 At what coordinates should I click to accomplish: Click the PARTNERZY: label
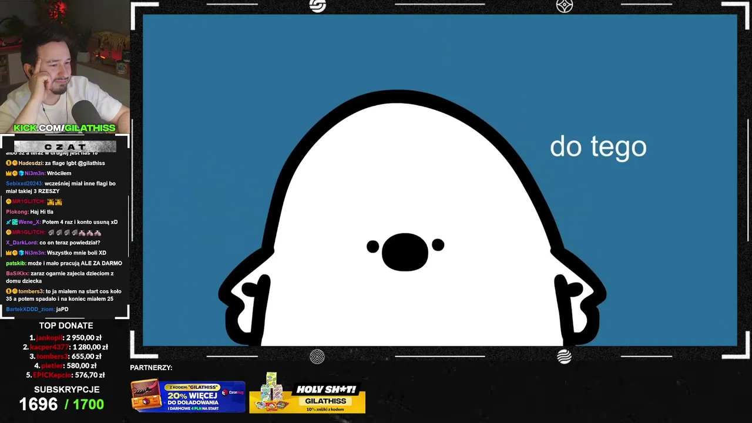(151, 368)
